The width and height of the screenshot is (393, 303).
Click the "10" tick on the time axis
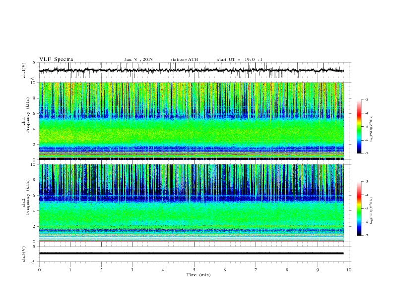[x=349, y=270]
